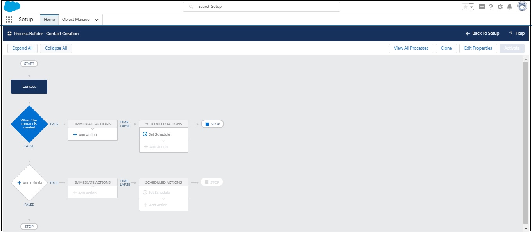This screenshot has width=532, height=232.
Task: Select the START node
Action: [x=29, y=64]
